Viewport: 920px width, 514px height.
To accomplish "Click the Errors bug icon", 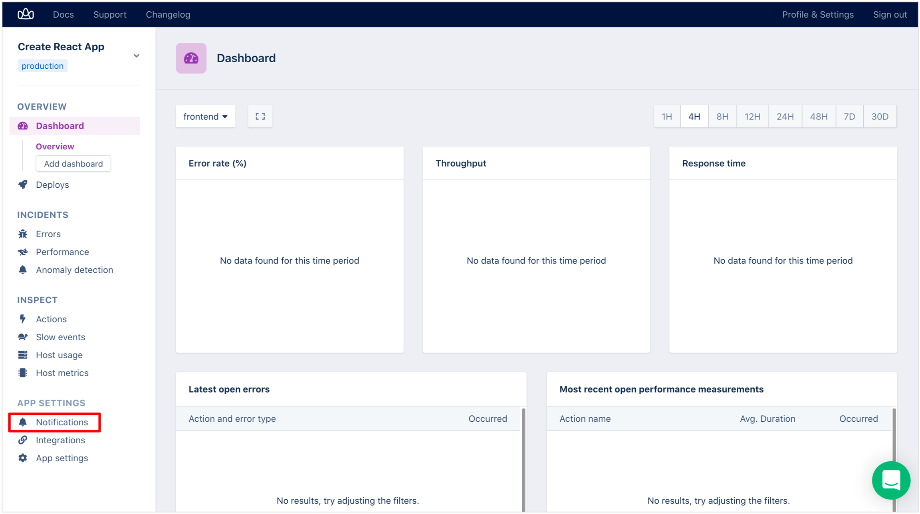I will point(23,234).
